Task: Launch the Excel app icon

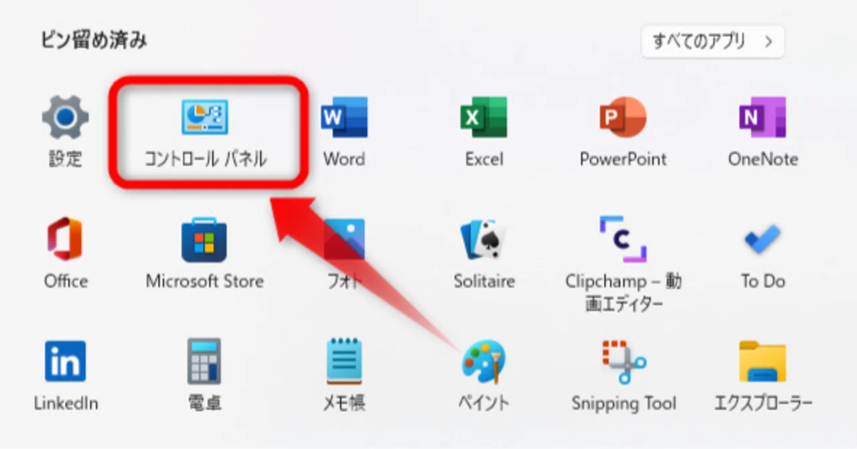Action: tap(484, 117)
